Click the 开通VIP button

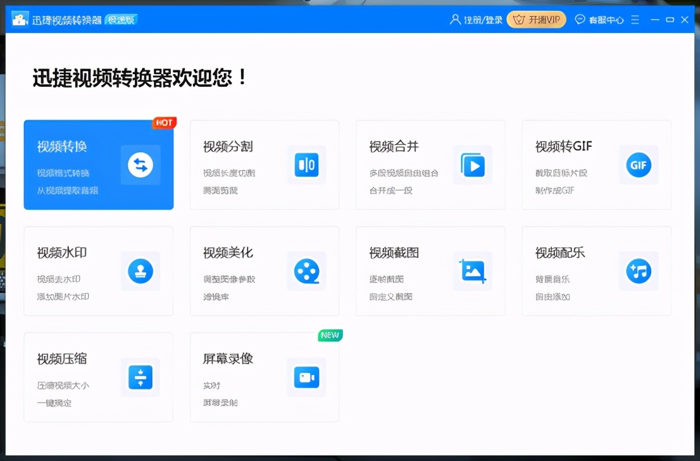pos(536,20)
